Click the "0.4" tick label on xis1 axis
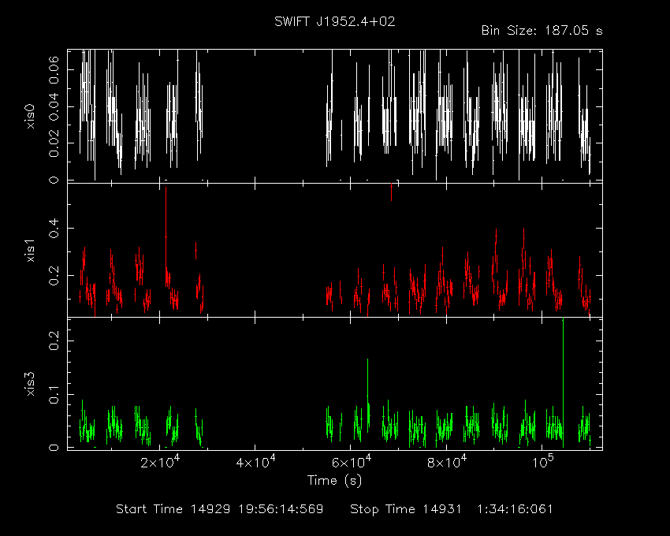This screenshot has width=670, height=536. pos(54,229)
